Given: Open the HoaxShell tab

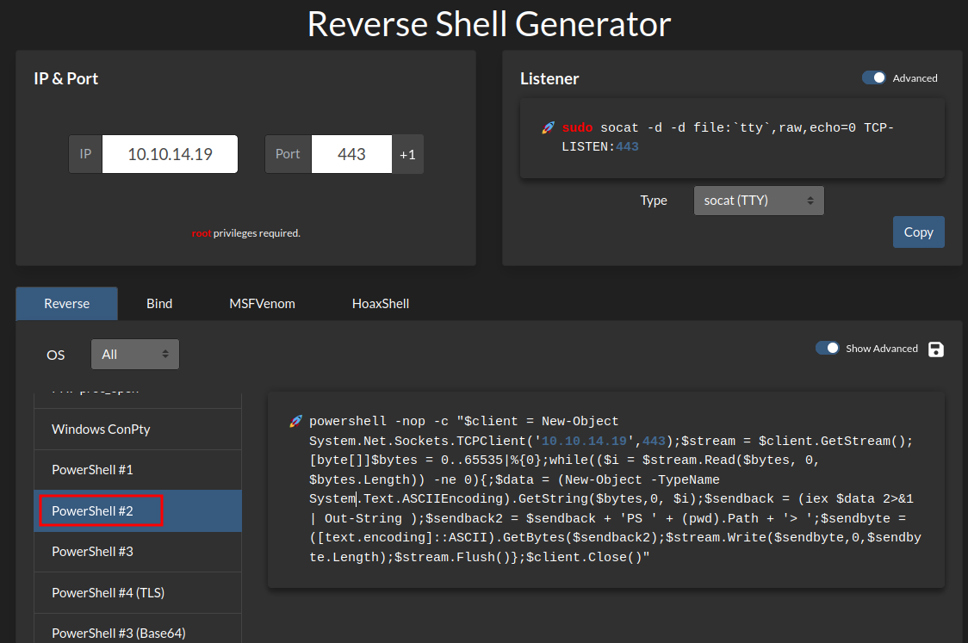Looking at the screenshot, I should (381, 304).
